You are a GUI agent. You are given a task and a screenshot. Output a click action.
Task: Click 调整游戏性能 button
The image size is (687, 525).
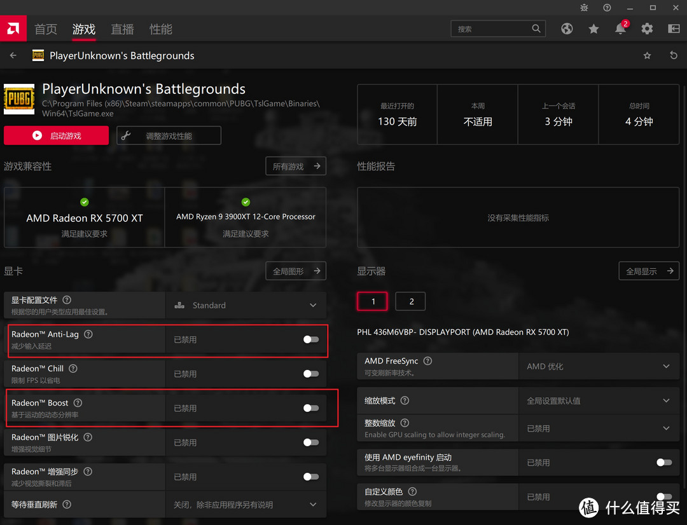(169, 135)
